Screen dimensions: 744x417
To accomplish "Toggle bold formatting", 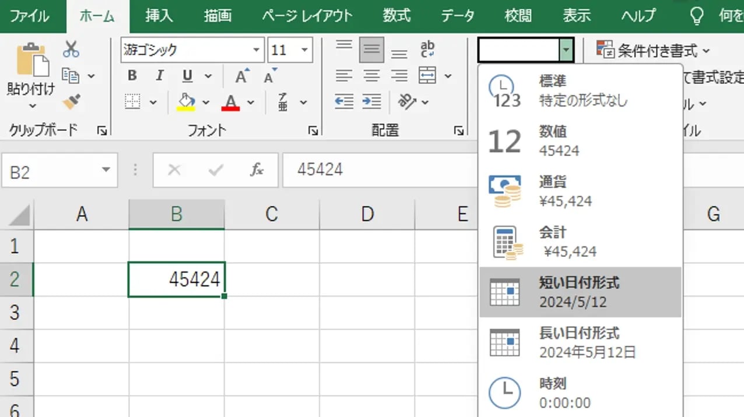I will (132, 76).
